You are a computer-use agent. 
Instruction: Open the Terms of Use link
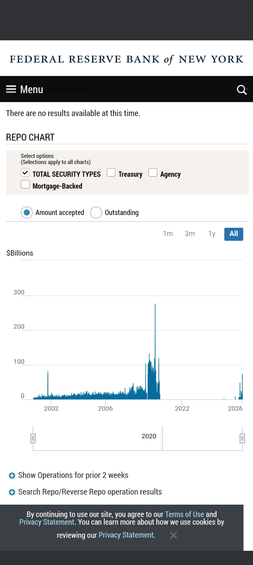tap(184, 515)
